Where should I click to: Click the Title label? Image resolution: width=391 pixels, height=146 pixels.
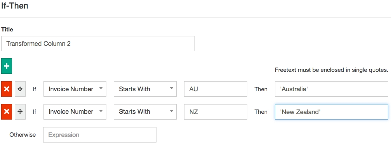[x=7, y=30]
